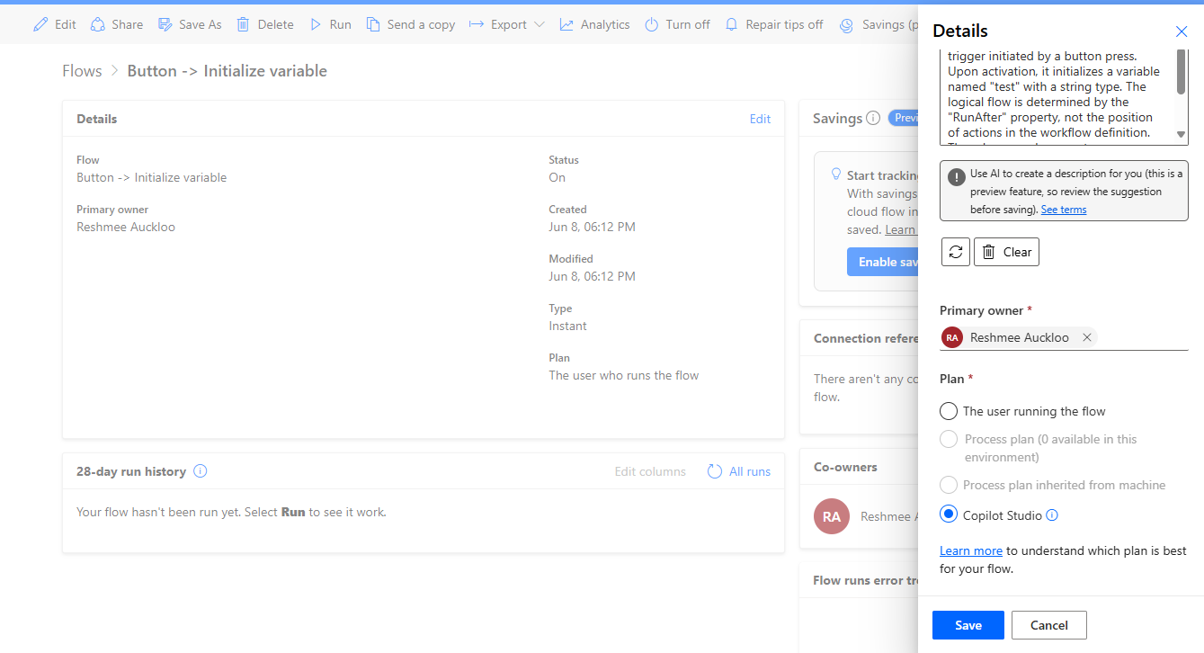The image size is (1204, 653).
Task: Regenerate the AI description with the refresh icon
Action: (955, 252)
